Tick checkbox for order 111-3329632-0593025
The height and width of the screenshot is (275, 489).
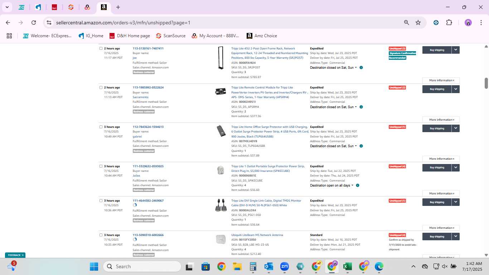pos(101,166)
